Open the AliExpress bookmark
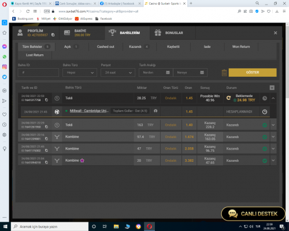Screen dimensions: 289x231 84,18
